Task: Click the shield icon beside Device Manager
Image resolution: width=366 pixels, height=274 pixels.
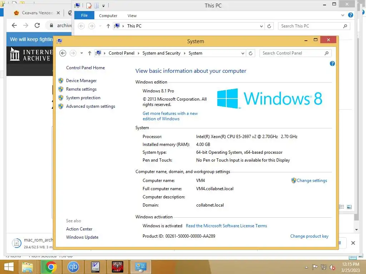Action: click(61, 81)
